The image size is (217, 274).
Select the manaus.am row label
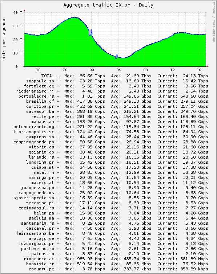[x=43, y=122]
